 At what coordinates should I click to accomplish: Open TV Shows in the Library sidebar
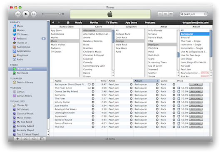tap(22, 34)
